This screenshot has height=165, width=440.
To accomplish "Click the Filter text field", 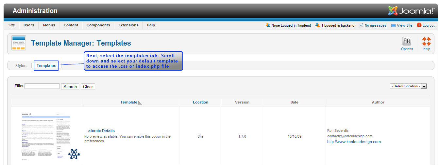I will [x=42, y=86].
